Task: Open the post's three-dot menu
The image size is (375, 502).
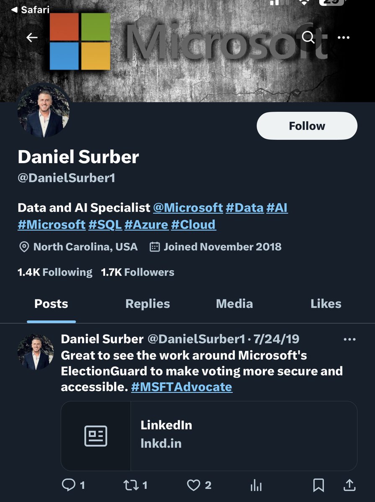Action: [349, 339]
